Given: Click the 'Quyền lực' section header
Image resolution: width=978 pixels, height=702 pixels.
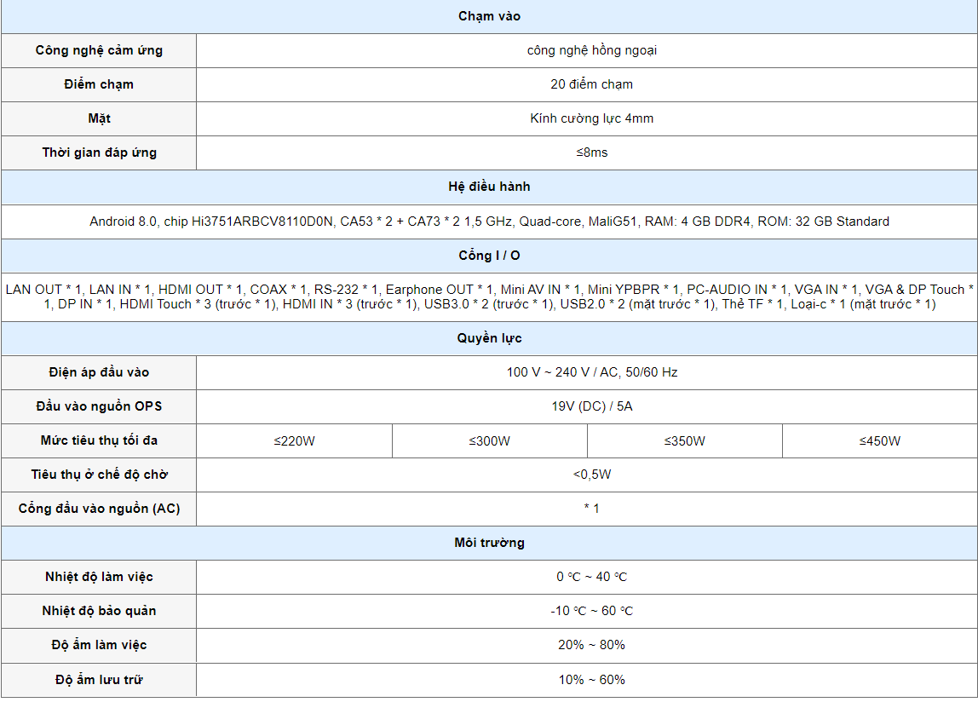Looking at the screenshot, I should pos(489,338).
